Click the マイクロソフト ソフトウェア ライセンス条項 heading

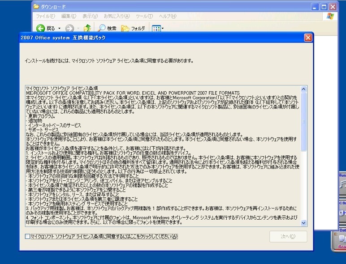pos(62,88)
